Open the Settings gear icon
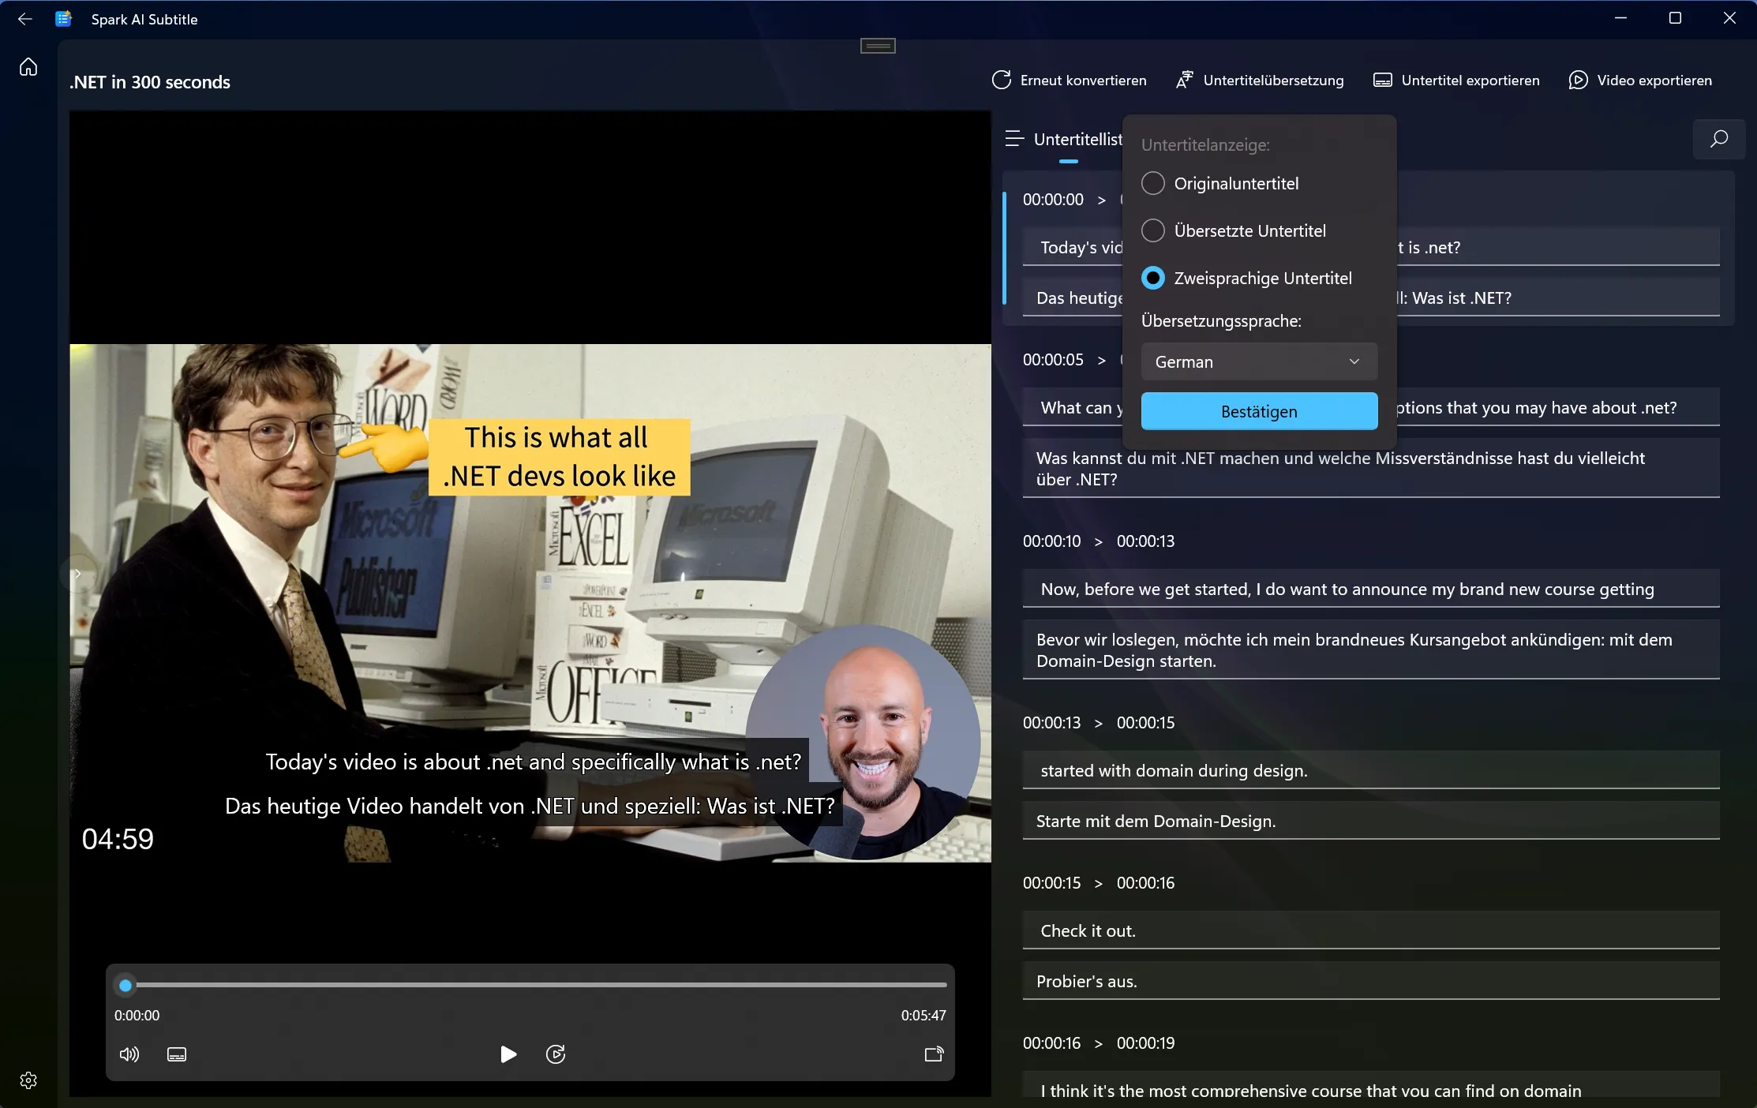The image size is (1757, 1108). pos(28,1080)
